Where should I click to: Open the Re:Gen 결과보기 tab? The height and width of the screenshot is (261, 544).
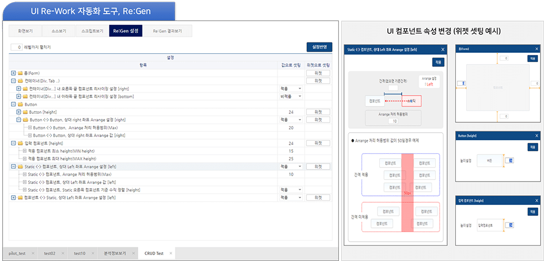[167, 31]
